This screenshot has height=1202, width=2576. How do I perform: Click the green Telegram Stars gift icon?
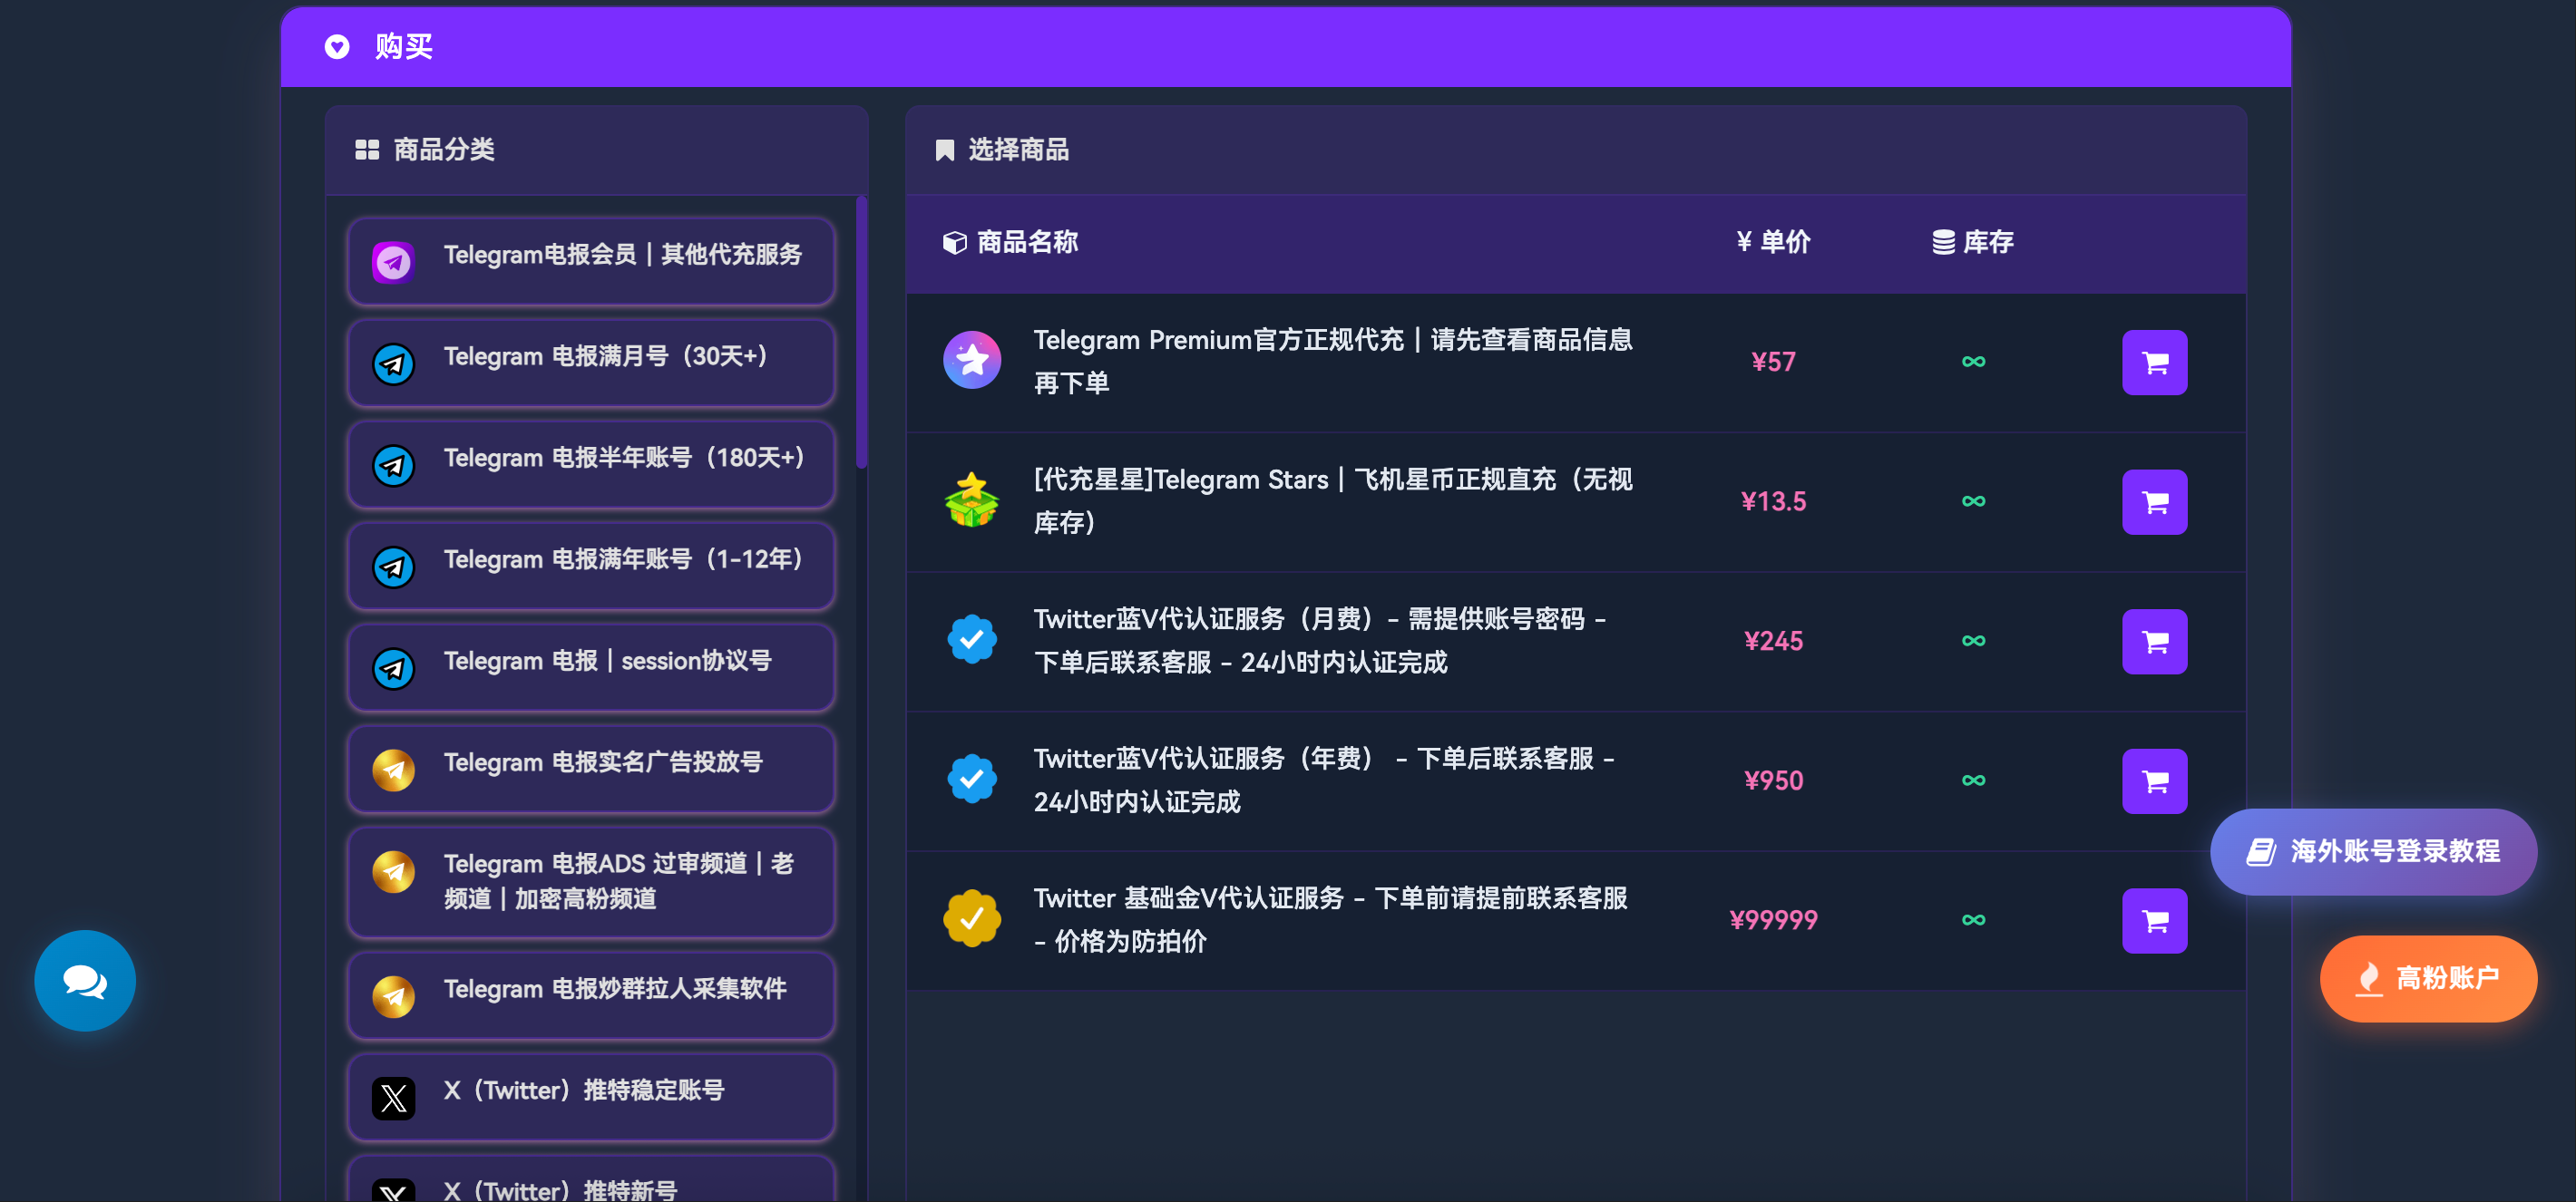[x=971, y=499]
